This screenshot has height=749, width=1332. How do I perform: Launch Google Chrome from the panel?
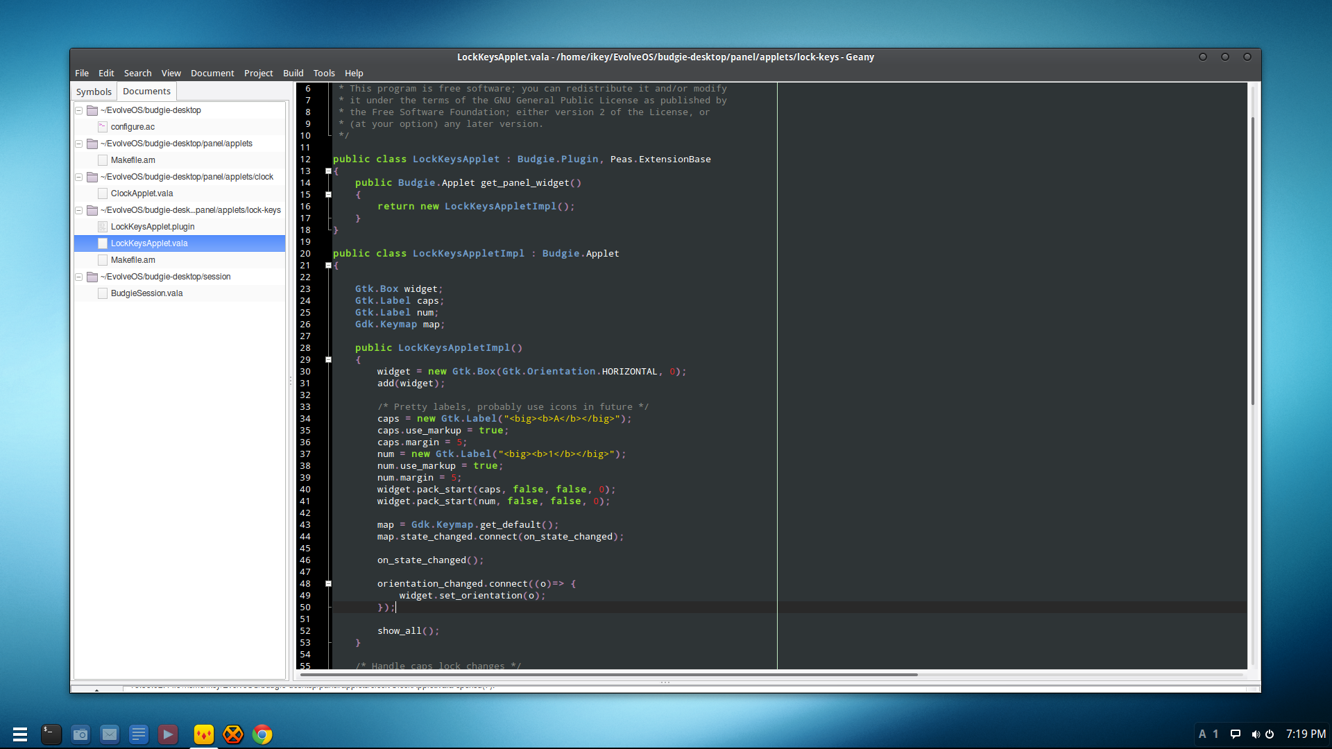click(262, 734)
